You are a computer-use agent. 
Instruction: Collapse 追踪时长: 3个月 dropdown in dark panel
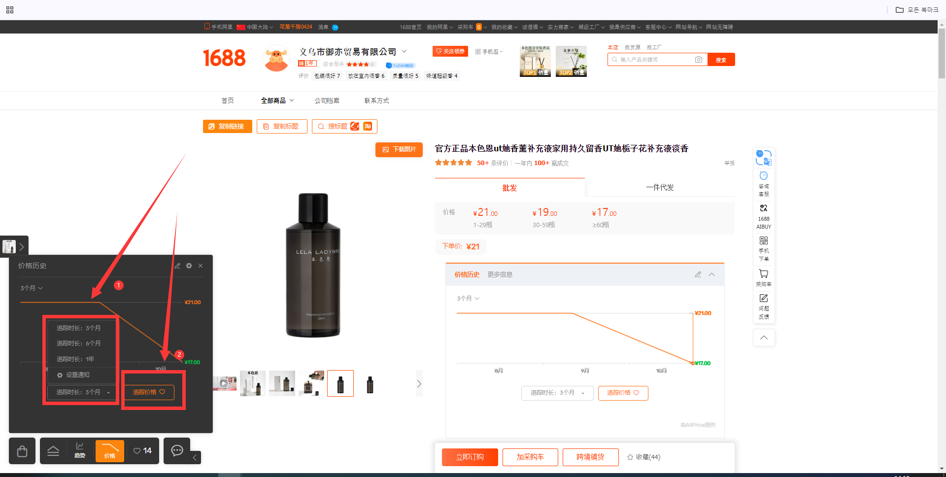pyautogui.click(x=82, y=392)
